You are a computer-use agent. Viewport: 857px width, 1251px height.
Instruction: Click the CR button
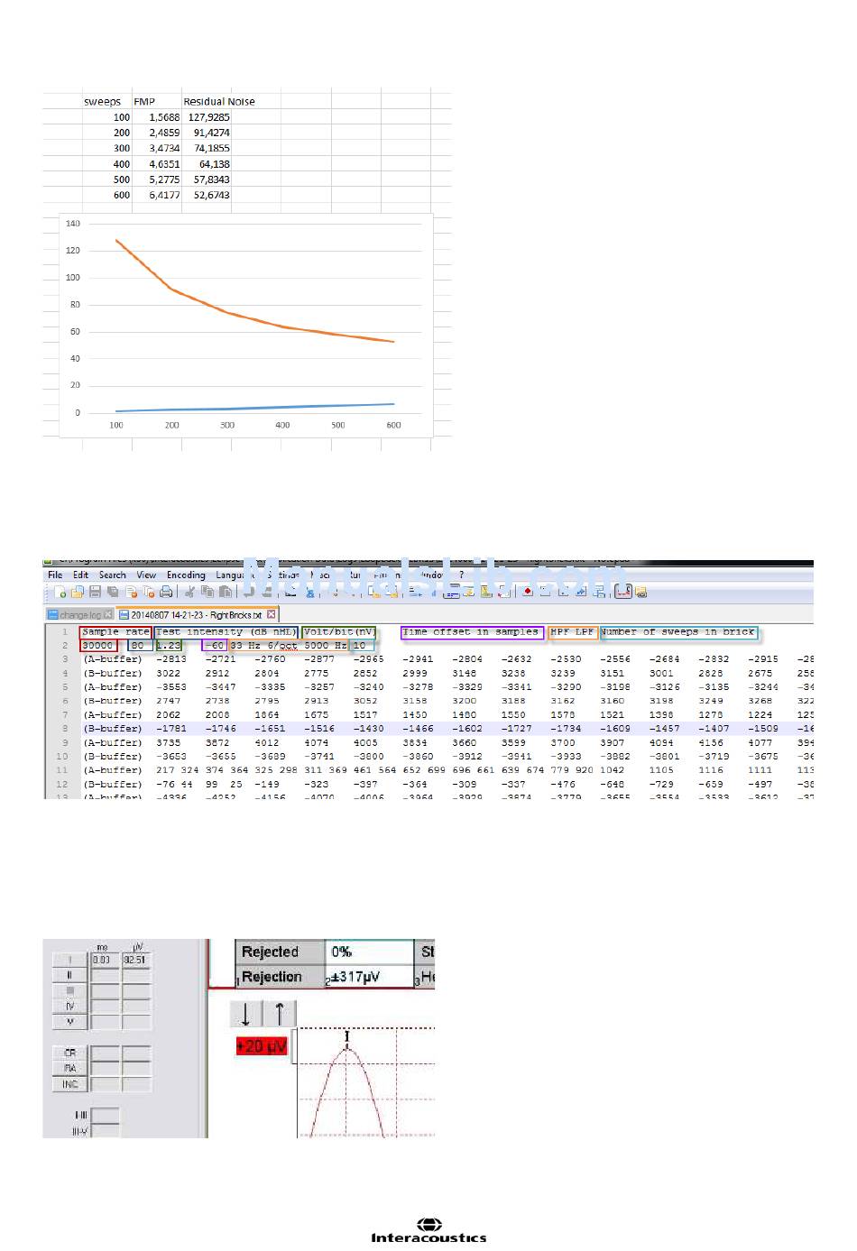[x=69, y=1053]
